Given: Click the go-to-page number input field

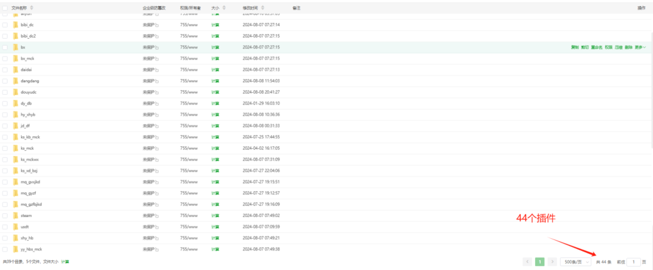Looking at the screenshot, I should click(x=633, y=262).
